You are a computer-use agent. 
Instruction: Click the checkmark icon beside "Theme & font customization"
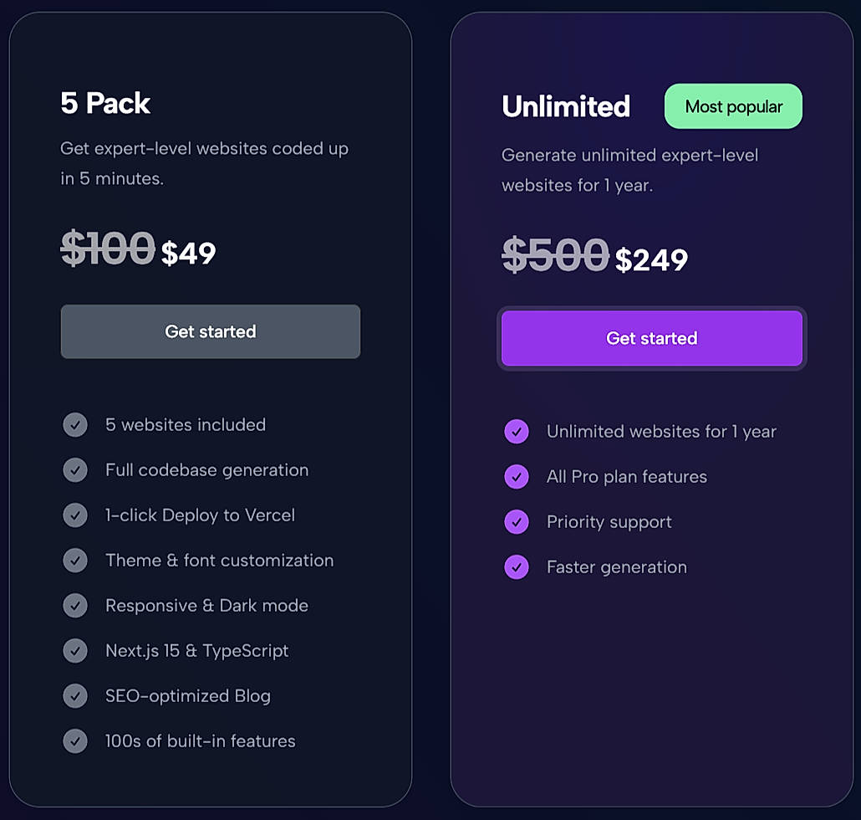pyautogui.click(x=75, y=561)
